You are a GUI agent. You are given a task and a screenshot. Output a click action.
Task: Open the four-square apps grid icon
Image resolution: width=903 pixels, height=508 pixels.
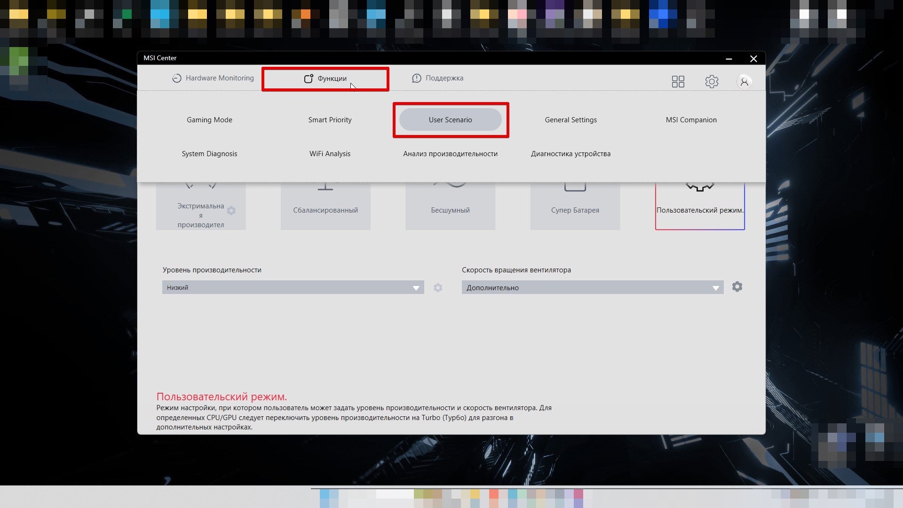coord(678,81)
